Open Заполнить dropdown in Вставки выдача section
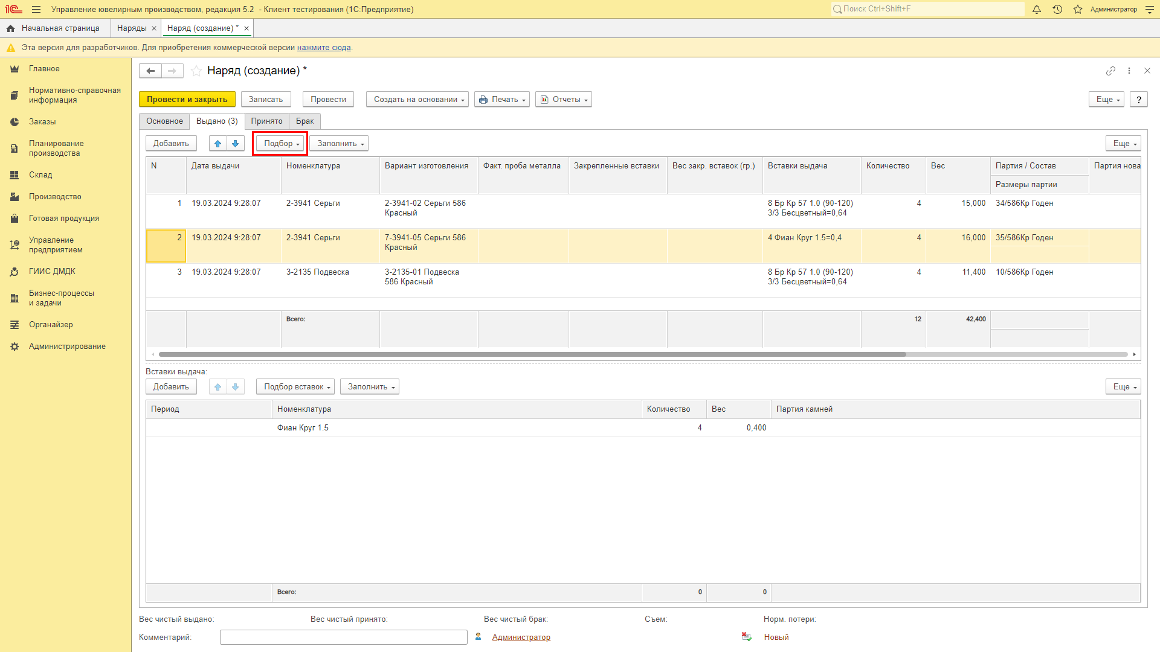 [370, 387]
